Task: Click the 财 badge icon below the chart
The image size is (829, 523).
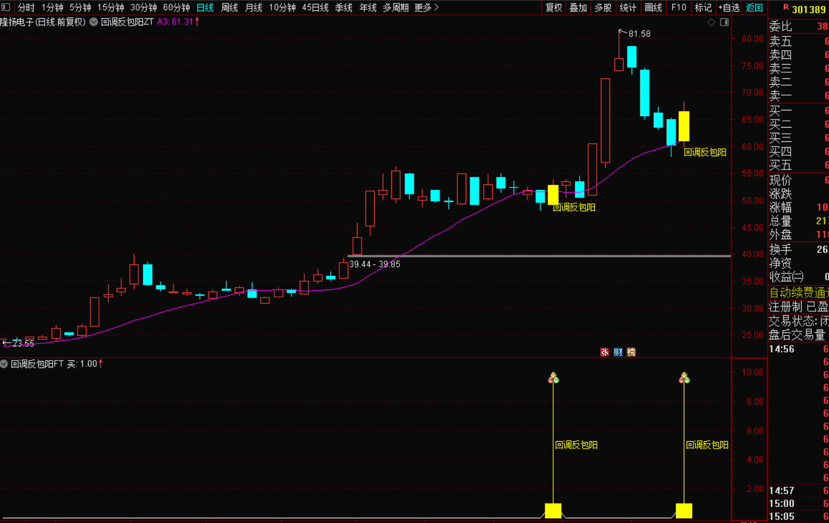Action: click(x=618, y=352)
